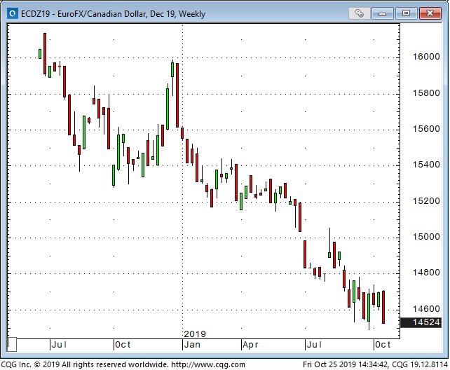Click the Jul label following Apr

pyautogui.click(x=314, y=345)
